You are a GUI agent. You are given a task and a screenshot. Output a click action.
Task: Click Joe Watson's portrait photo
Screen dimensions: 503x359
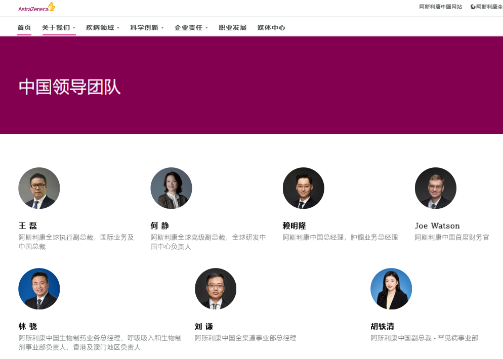point(436,188)
